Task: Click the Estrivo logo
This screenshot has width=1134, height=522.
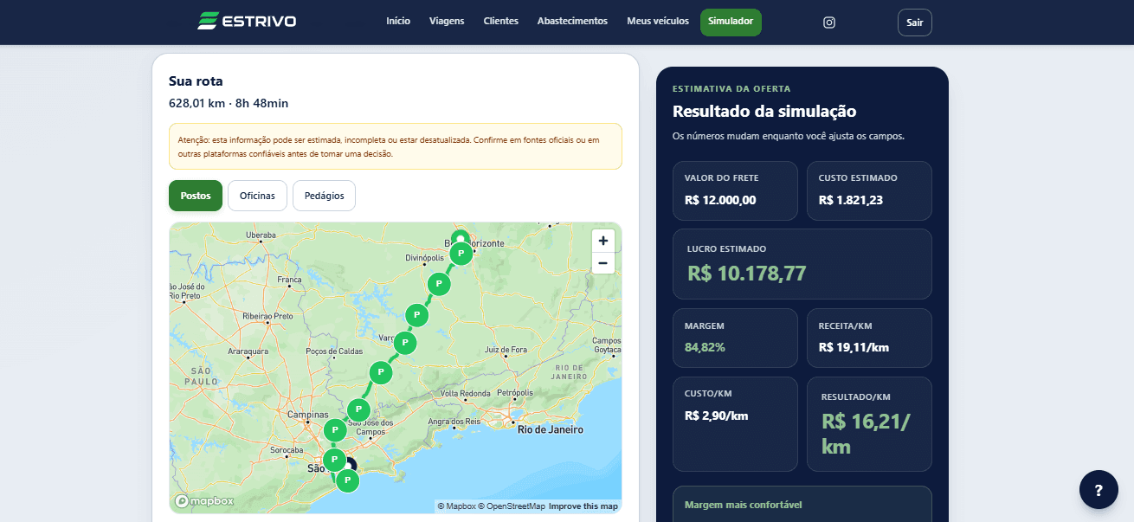Action: coord(247,21)
